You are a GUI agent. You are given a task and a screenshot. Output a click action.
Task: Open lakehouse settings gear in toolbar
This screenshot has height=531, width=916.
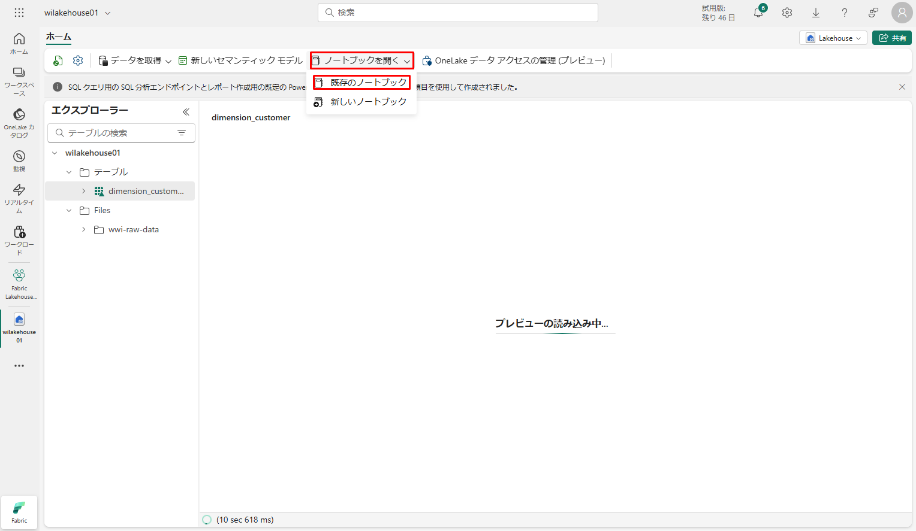[x=78, y=60]
